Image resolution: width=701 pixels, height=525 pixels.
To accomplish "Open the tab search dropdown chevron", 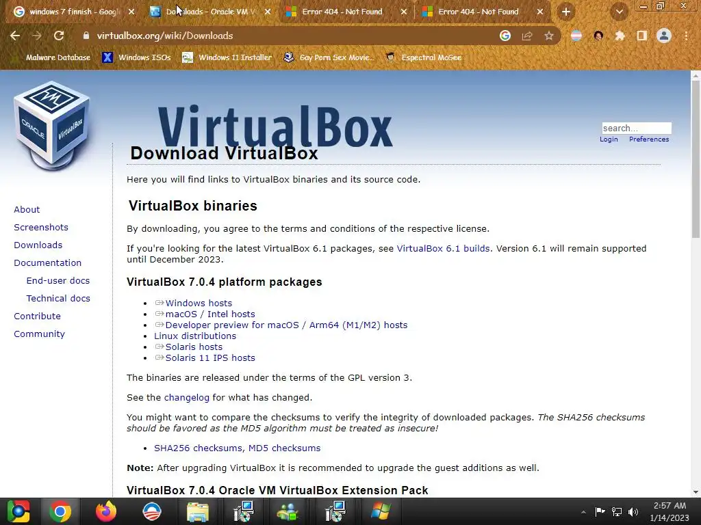I will [619, 12].
